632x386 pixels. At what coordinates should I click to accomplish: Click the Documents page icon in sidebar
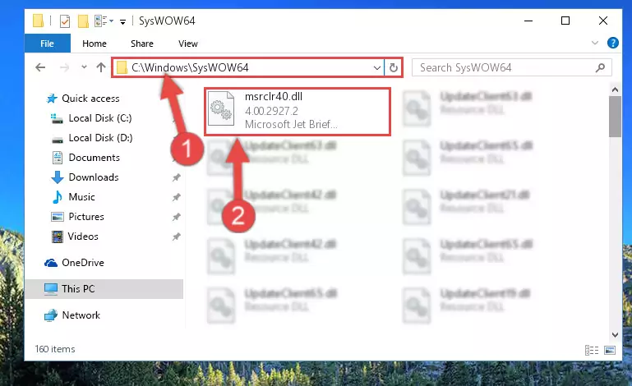[x=58, y=158]
